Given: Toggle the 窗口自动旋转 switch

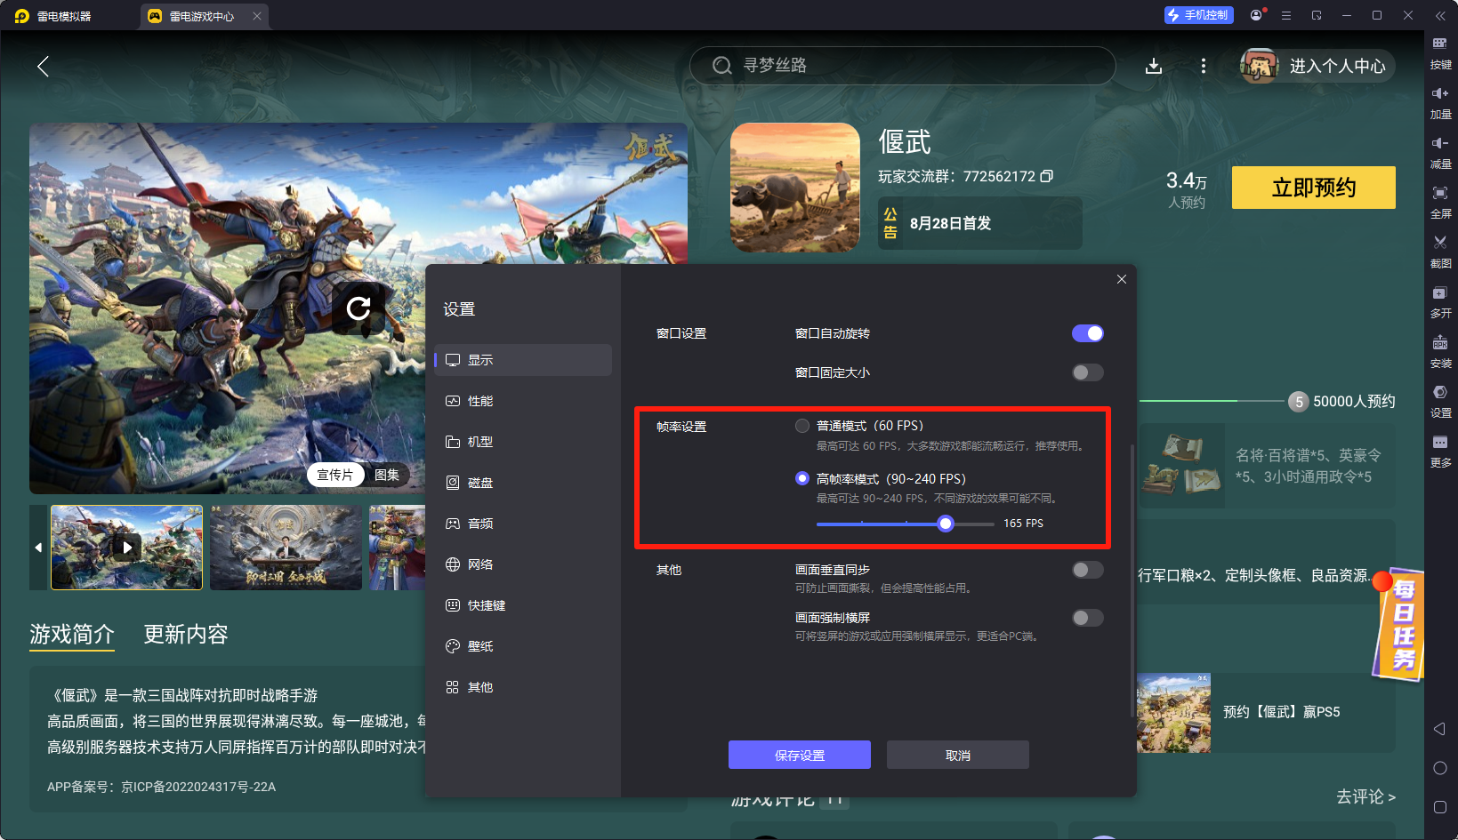Looking at the screenshot, I should [1088, 333].
